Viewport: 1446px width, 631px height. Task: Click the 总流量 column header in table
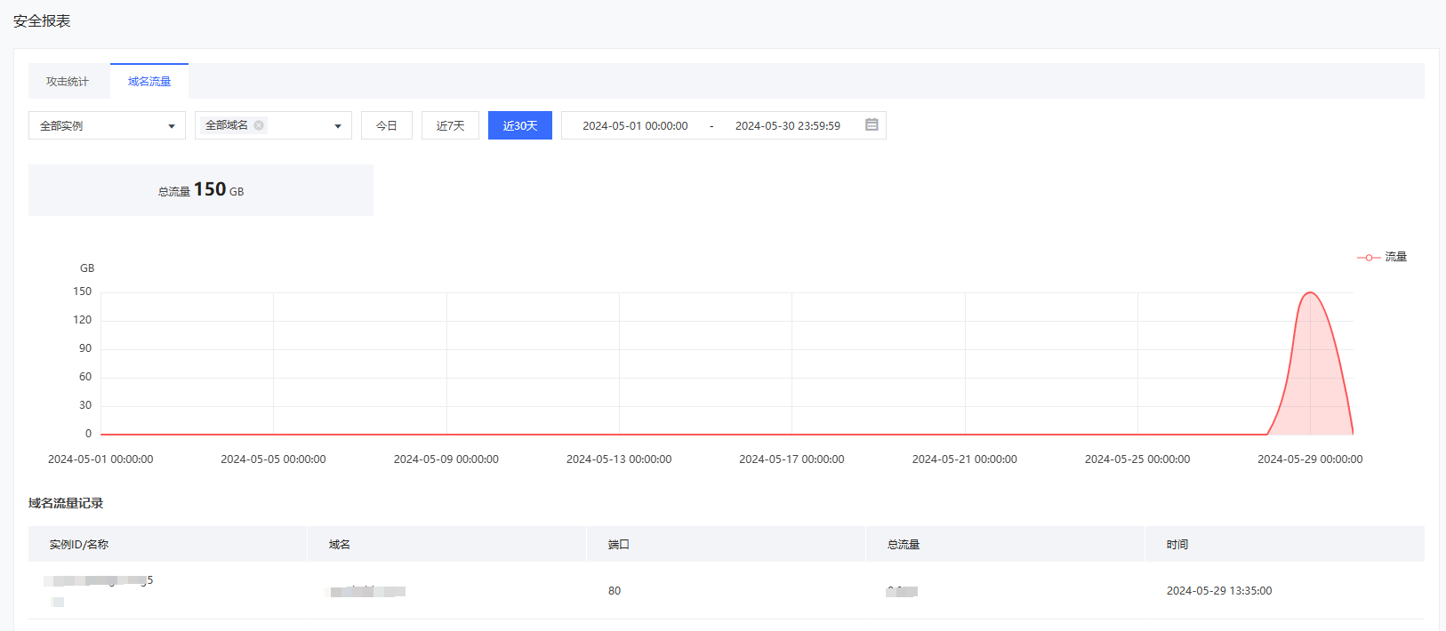904,545
